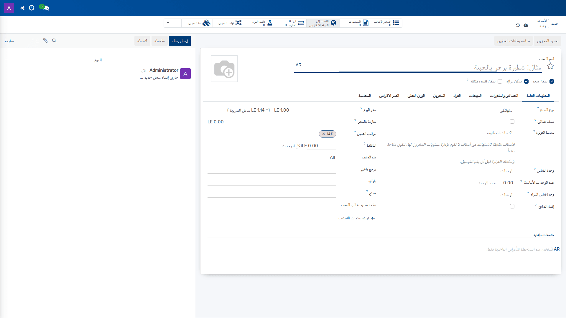Open the customer taxes field dropdown
The width and height of the screenshot is (566, 318).
pos(272,134)
